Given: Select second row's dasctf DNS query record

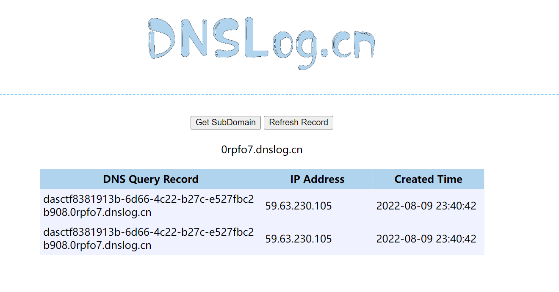Looking at the screenshot, I should coord(149,239).
